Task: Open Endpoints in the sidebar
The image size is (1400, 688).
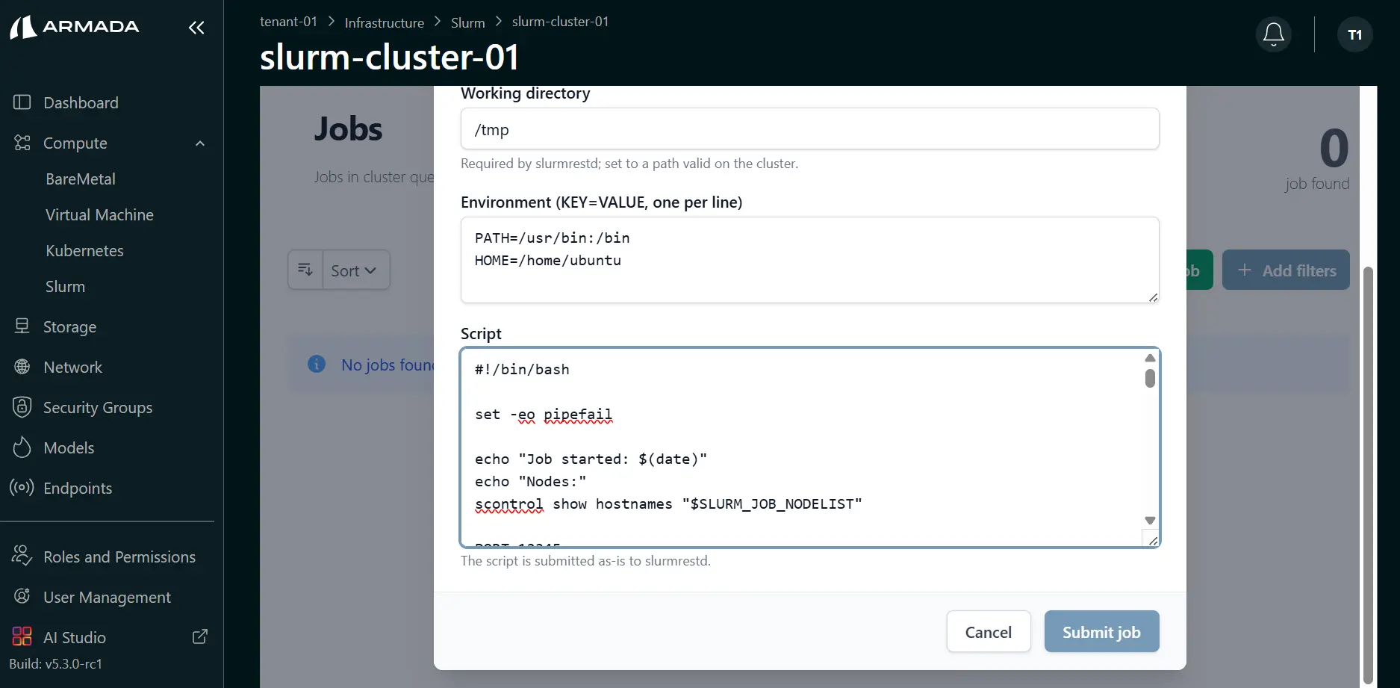Action: 78,488
